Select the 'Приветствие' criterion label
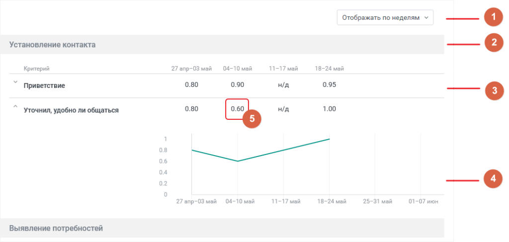Image resolution: width=509 pixels, height=242 pixels. pos(44,85)
